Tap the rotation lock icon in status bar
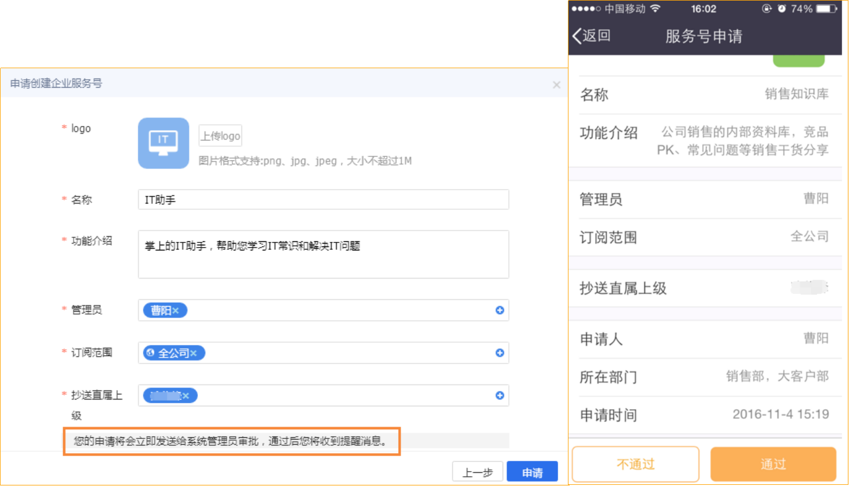The height and width of the screenshot is (486, 849). 766,9
